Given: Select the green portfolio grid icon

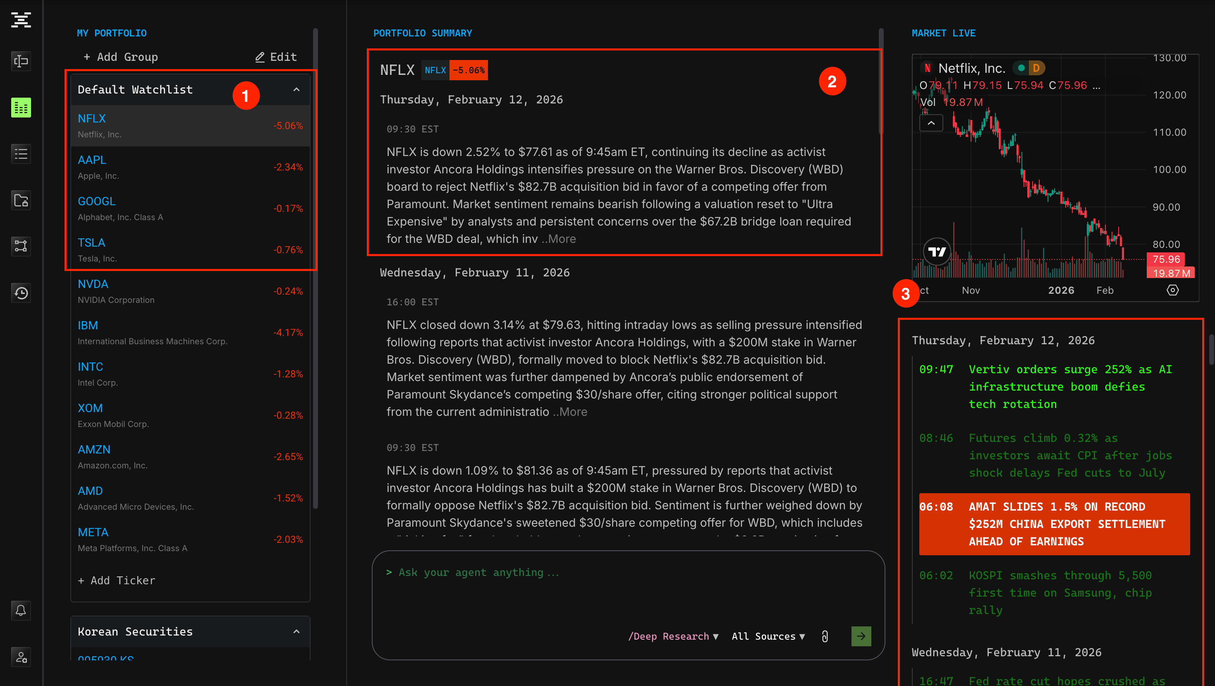Looking at the screenshot, I should 21,108.
